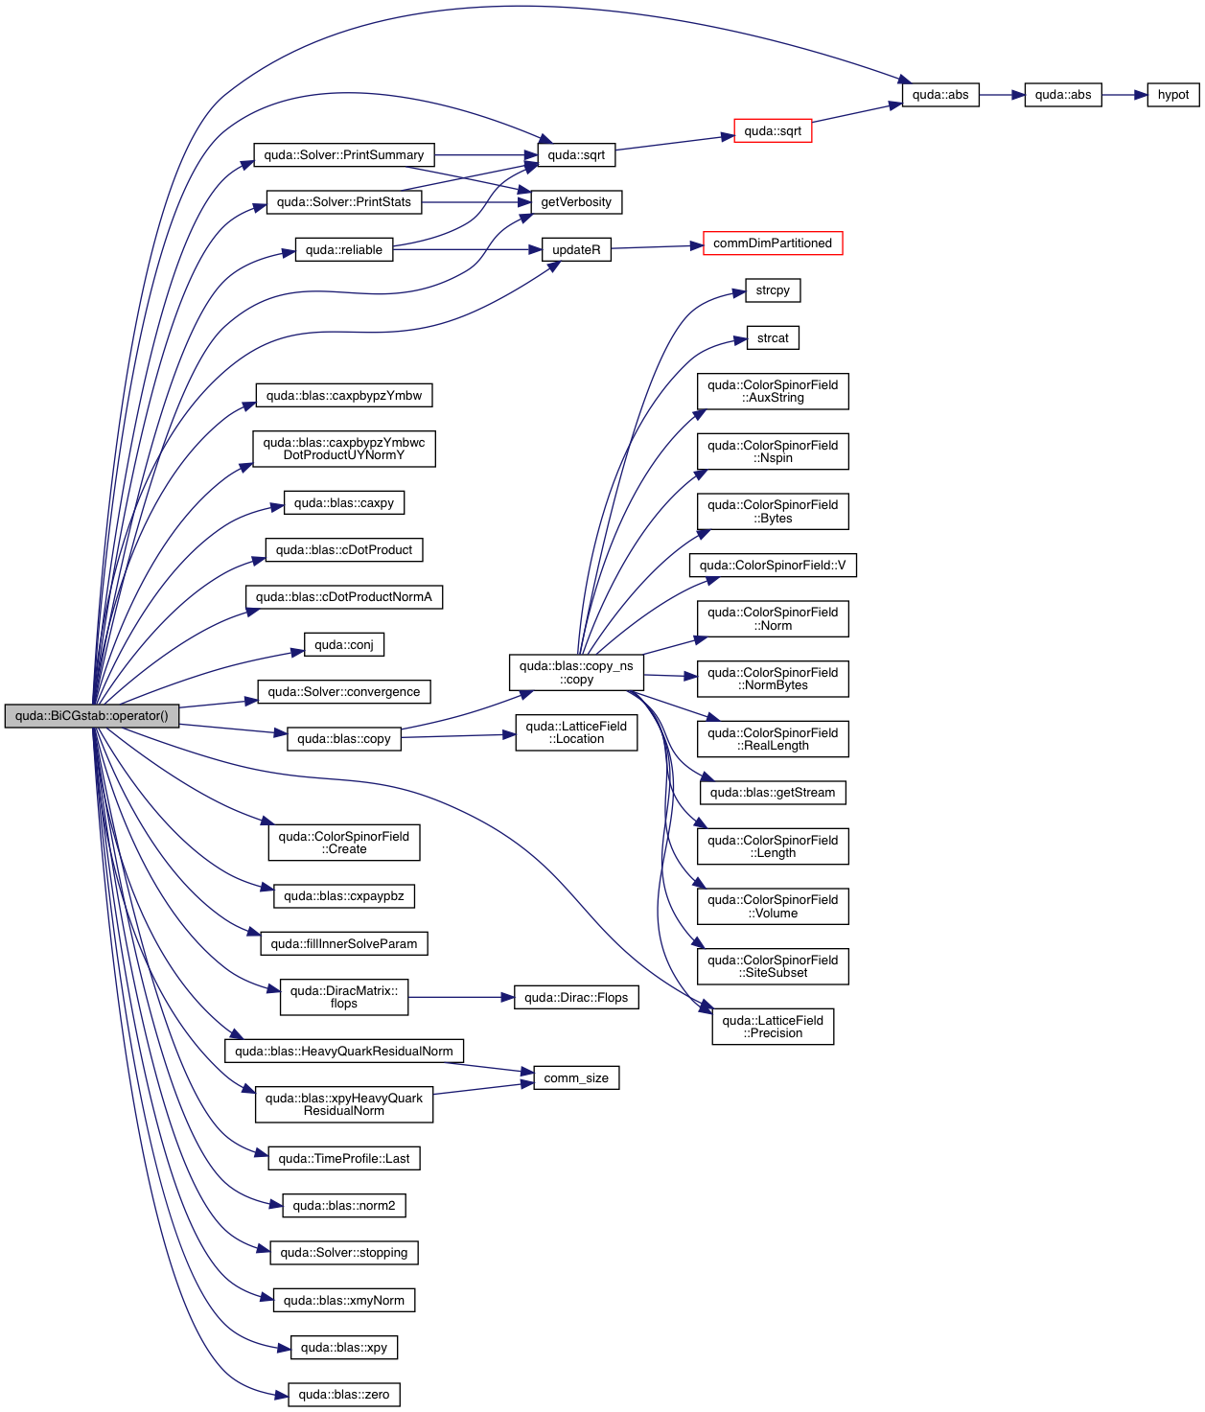The image size is (1205, 1412).
Task: Click the quda::blas::copy_ns::copy node
Action: (576, 673)
